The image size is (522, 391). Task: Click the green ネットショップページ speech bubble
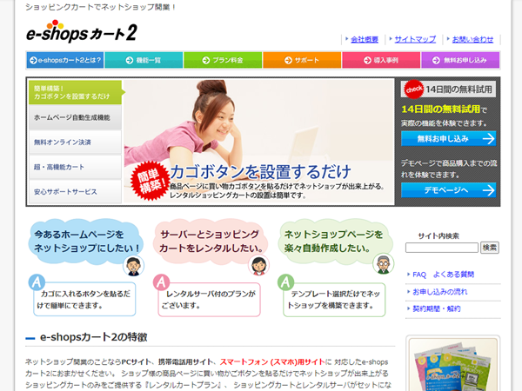coord(335,242)
